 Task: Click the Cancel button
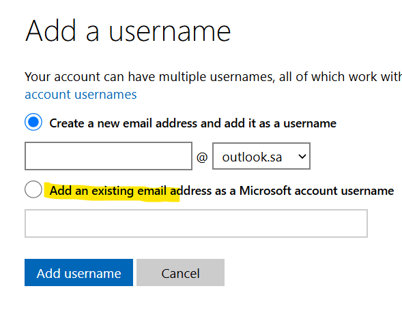[x=180, y=272]
